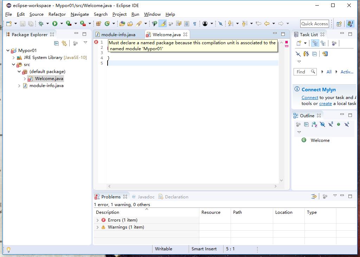Click the Quick Access search field
Screen dimensions: 360x257
coord(314,24)
